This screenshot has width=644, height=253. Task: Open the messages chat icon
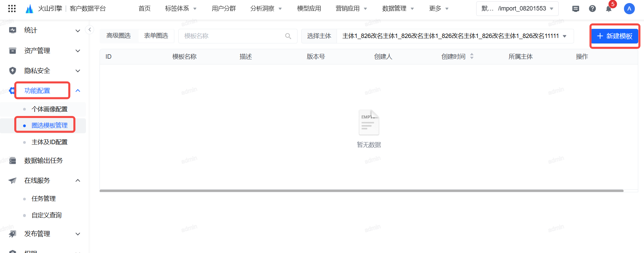(x=576, y=9)
